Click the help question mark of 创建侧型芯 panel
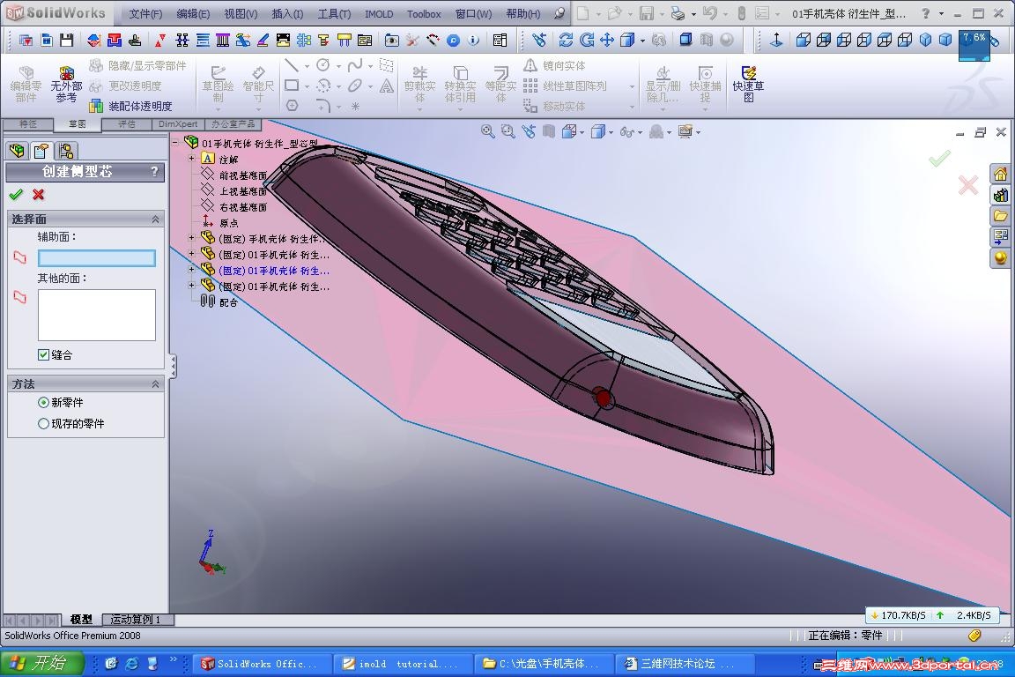This screenshot has width=1015, height=677. (154, 171)
